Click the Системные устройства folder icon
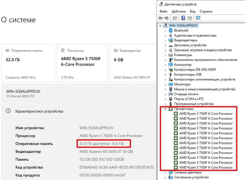The image size is (245, 180). click(x=171, y=177)
